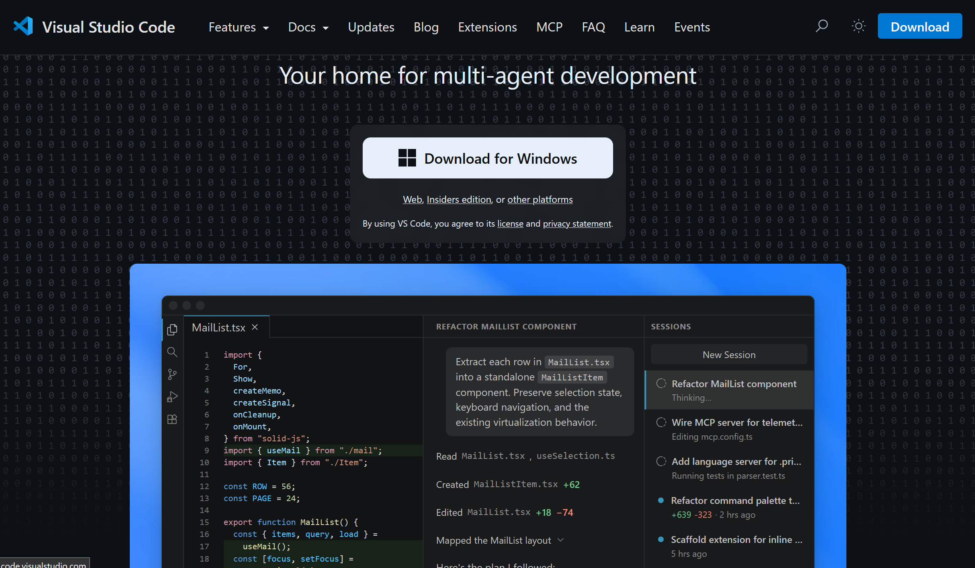Open the Learn nav link
975x568 pixels.
(x=639, y=27)
